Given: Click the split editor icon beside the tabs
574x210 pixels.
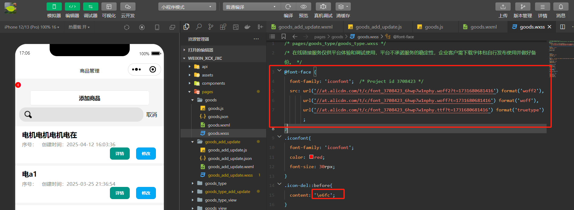Looking at the screenshot, I should (x=562, y=27).
